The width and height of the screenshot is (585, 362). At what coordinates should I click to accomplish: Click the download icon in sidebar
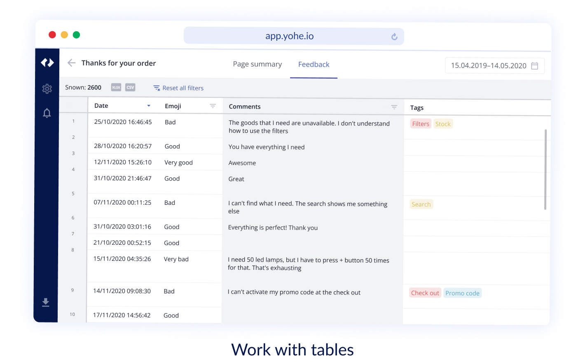pyautogui.click(x=46, y=303)
